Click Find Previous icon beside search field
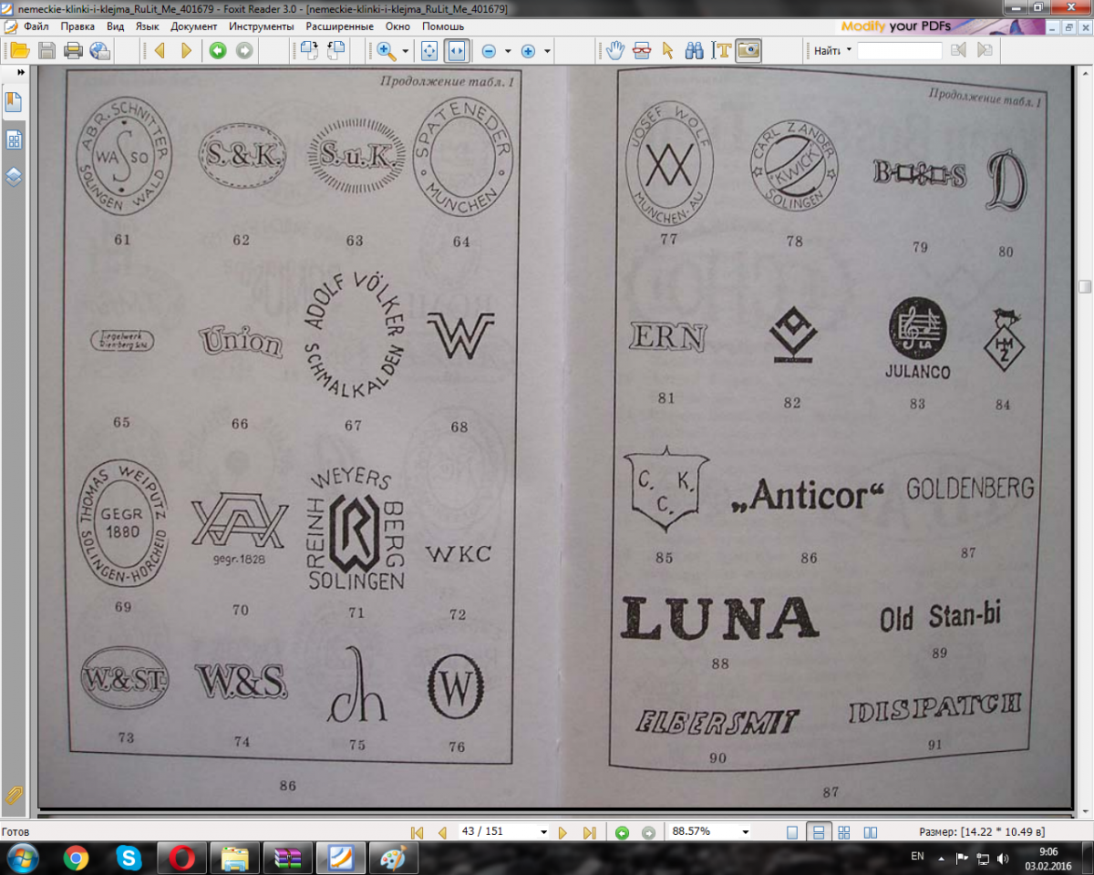The height and width of the screenshot is (875, 1094). 957,51
